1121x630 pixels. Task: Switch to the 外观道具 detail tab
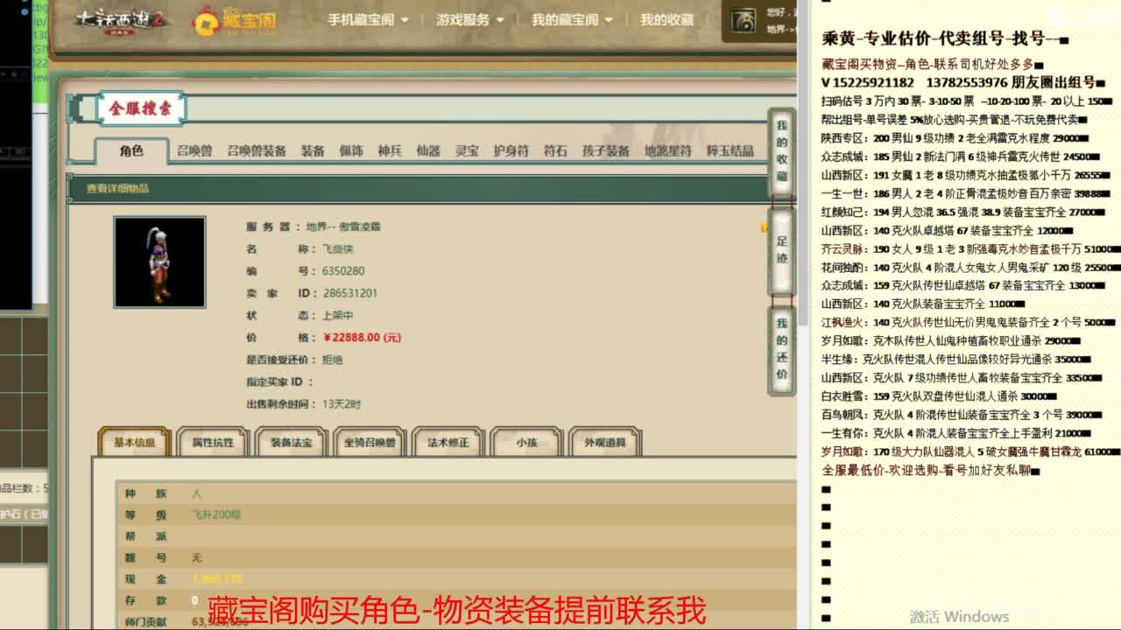tap(605, 442)
